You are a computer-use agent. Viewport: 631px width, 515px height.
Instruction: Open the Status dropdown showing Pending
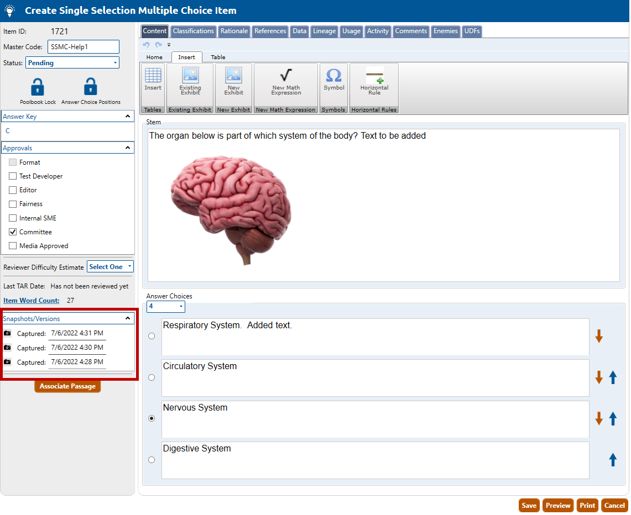[x=72, y=63]
